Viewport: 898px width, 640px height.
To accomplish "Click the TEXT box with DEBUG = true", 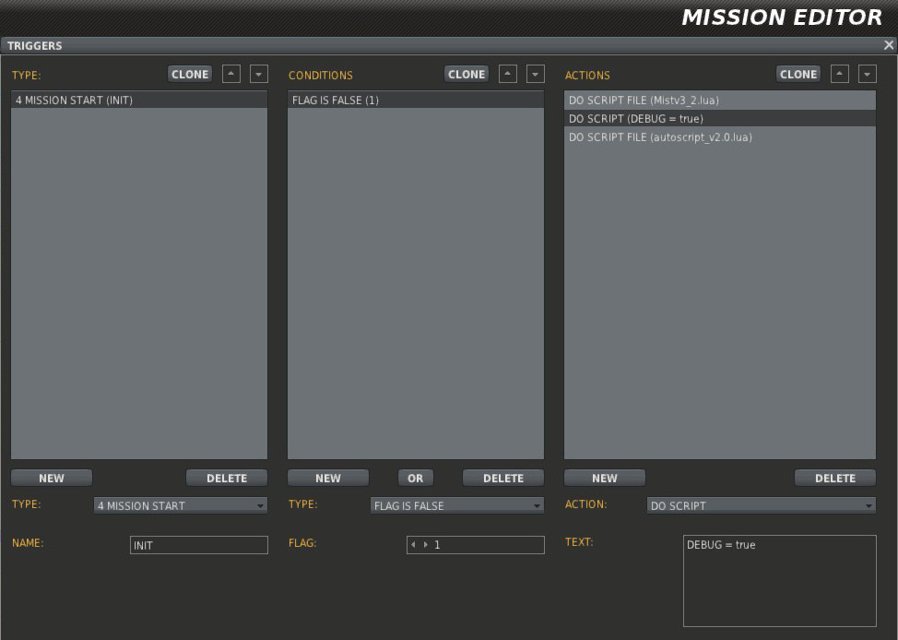I will [779, 581].
